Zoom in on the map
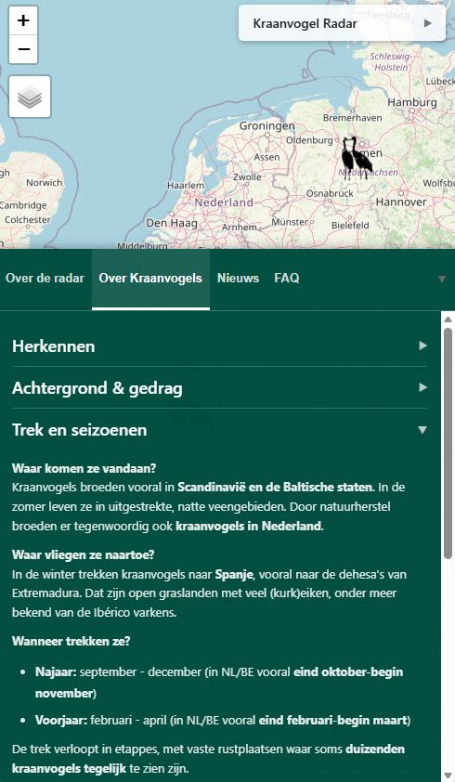455x782 pixels. pyautogui.click(x=23, y=20)
